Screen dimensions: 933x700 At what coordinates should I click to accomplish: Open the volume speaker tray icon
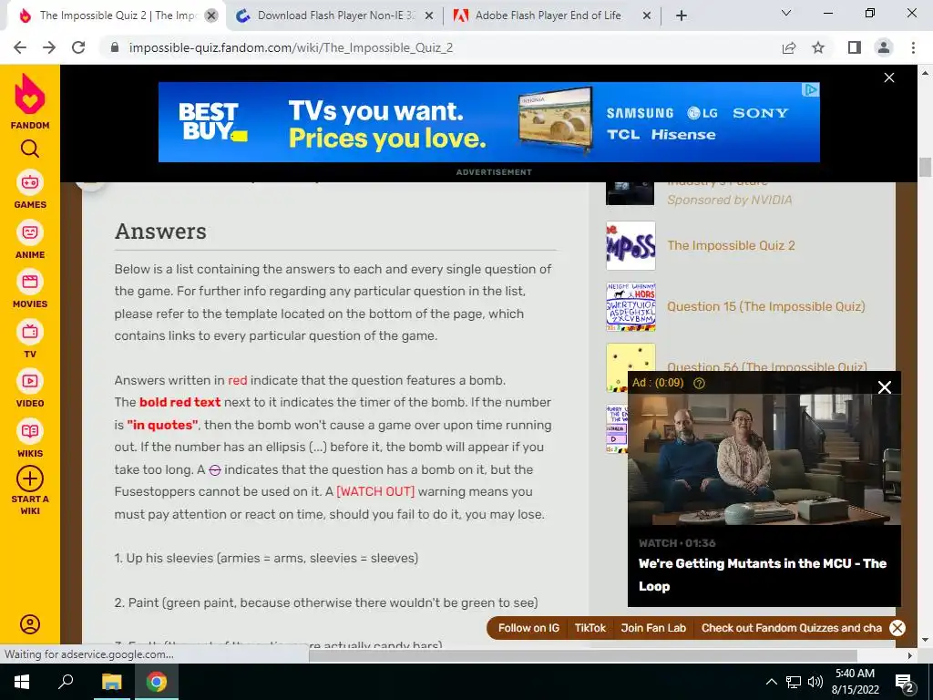click(x=815, y=682)
